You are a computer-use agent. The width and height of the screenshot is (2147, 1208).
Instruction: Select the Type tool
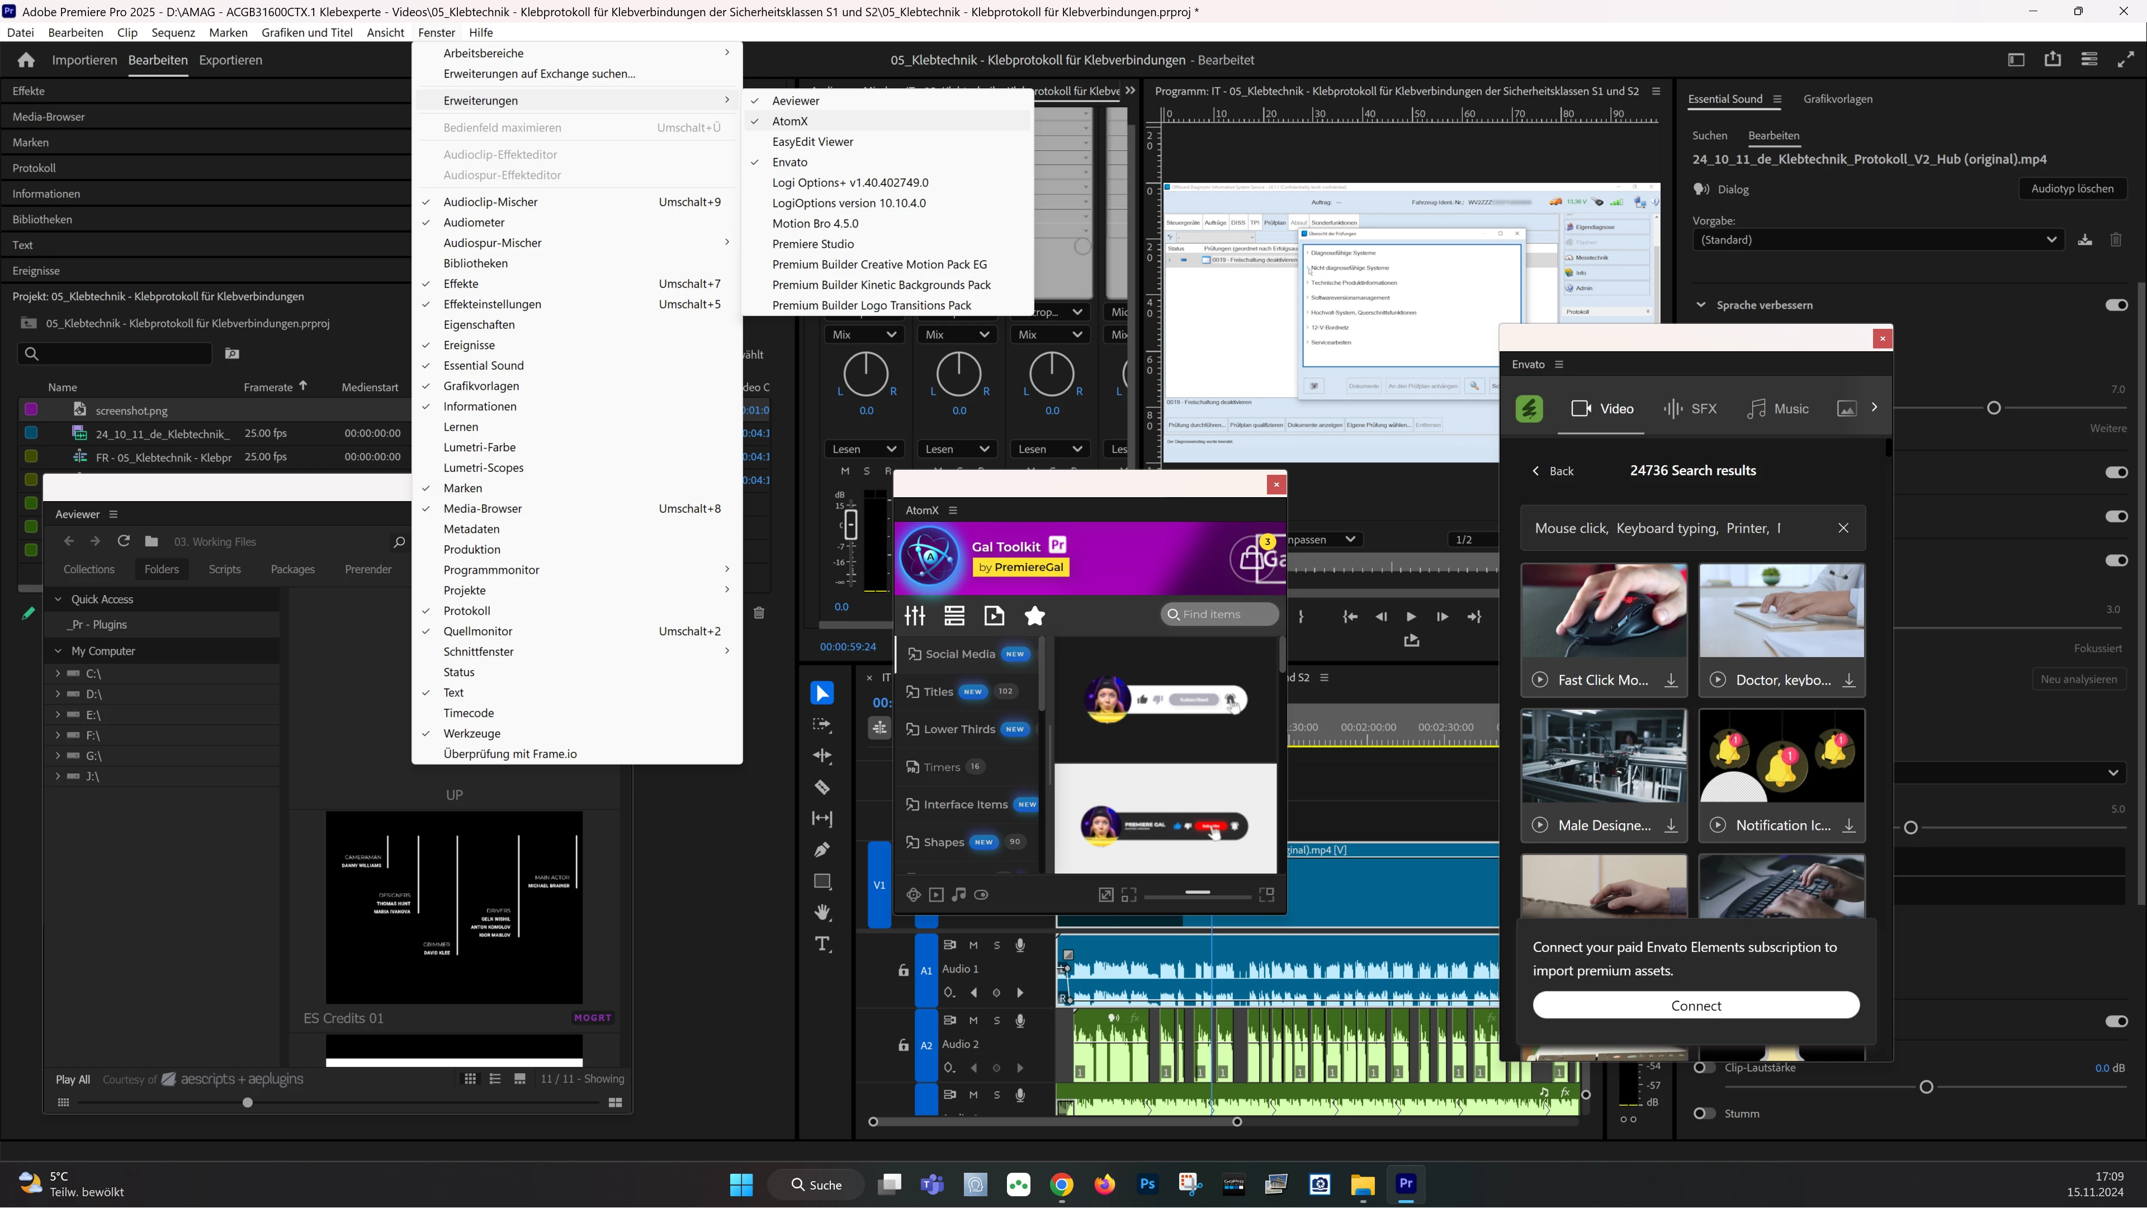pyautogui.click(x=822, y=943)
